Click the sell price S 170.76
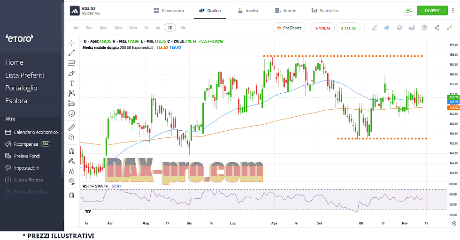 click(x=323, y=28)
